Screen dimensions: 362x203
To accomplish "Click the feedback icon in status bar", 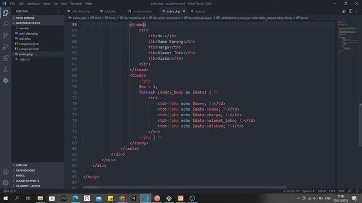I will pyautogui.click(x=350, y=191).
